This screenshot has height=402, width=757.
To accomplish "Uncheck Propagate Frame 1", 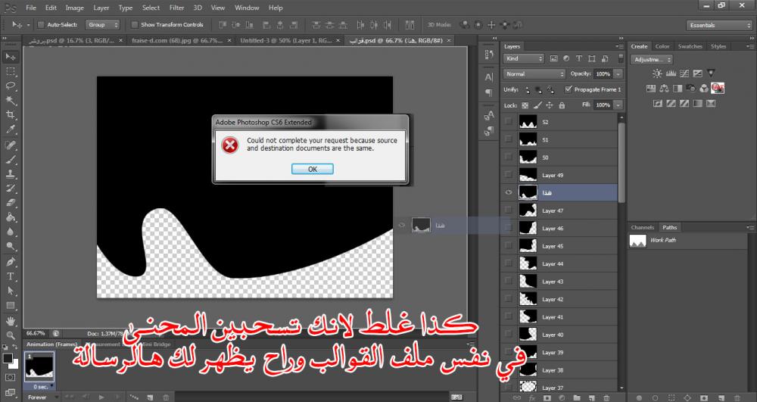I will 569,89.
